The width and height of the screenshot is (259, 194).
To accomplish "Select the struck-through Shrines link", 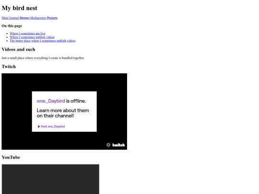I will (24, 18).
